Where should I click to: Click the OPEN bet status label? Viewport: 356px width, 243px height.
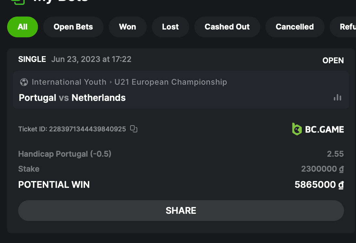[x=333, y=61]
